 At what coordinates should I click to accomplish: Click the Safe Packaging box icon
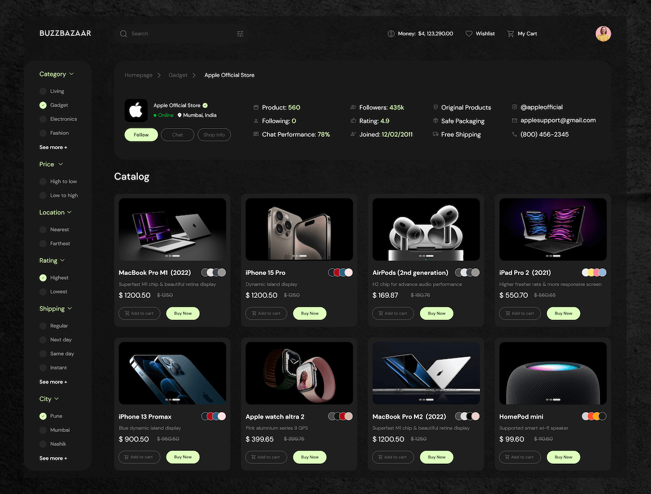[x=436, y=121]
